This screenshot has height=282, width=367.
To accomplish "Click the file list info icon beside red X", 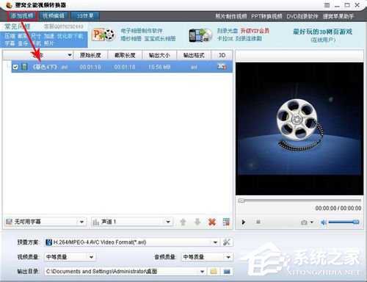I will tap(226, 222).
